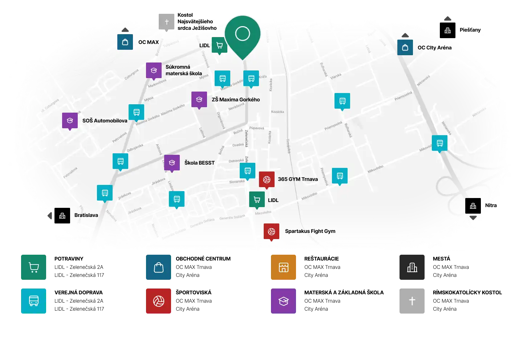The height and width of the screenshot is (339, 523).
Task: Select the purple MATERSKÁ A ZÁKLADNÁ ŠKOLA legend icon
Action: pyautogui.click(x=283, y=301)
